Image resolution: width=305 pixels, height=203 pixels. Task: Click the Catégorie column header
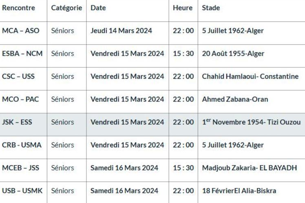coord(66,8)
